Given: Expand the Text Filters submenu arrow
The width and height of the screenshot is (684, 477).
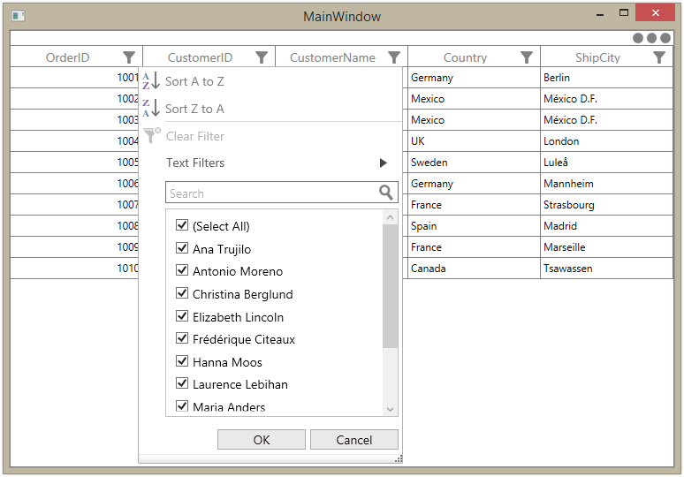Looking at the screenshot, I should [384, 163].
